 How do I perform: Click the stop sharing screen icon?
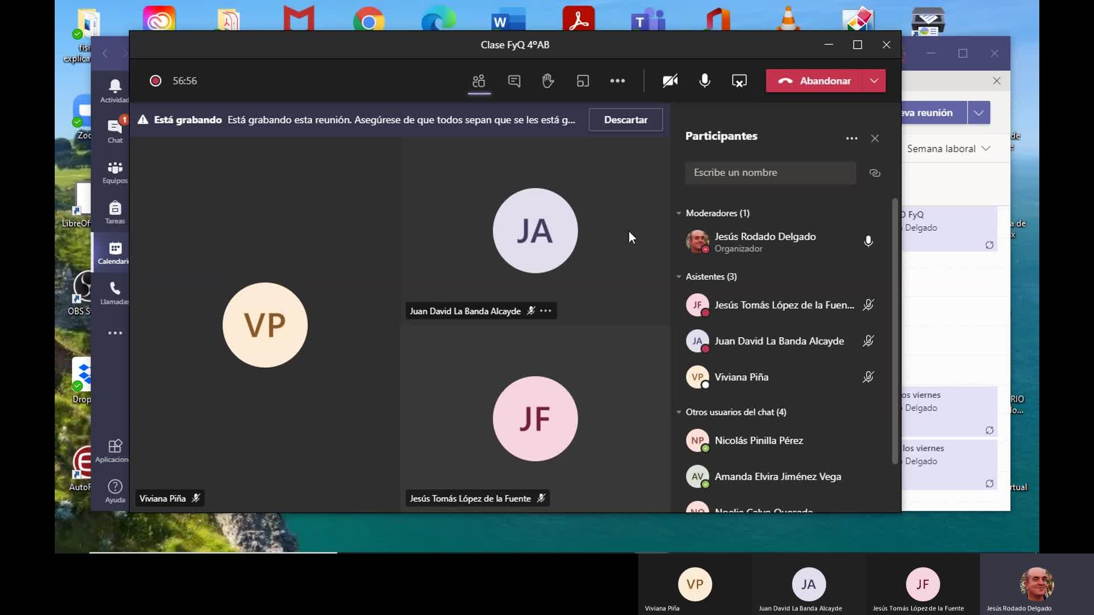[x=739, y=81]
